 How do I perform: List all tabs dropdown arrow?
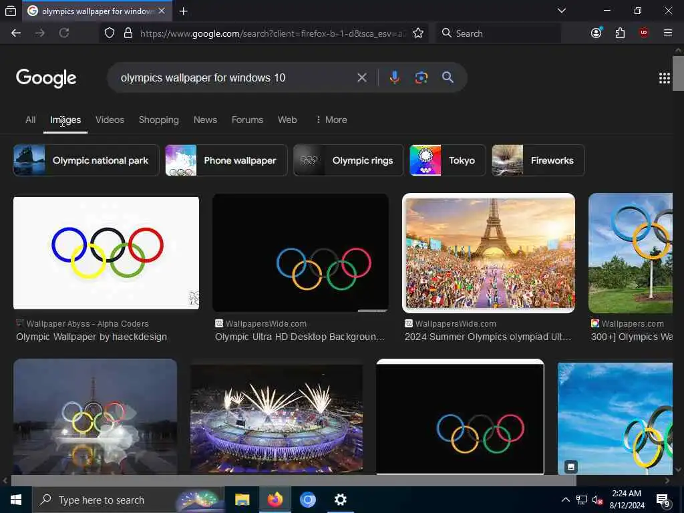pyautogui.click(x=562, y=11)
